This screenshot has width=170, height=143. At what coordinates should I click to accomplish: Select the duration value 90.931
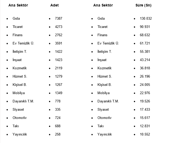145,27
